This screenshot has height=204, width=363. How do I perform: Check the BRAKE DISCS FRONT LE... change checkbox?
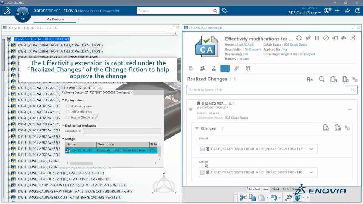pos(202,149)
